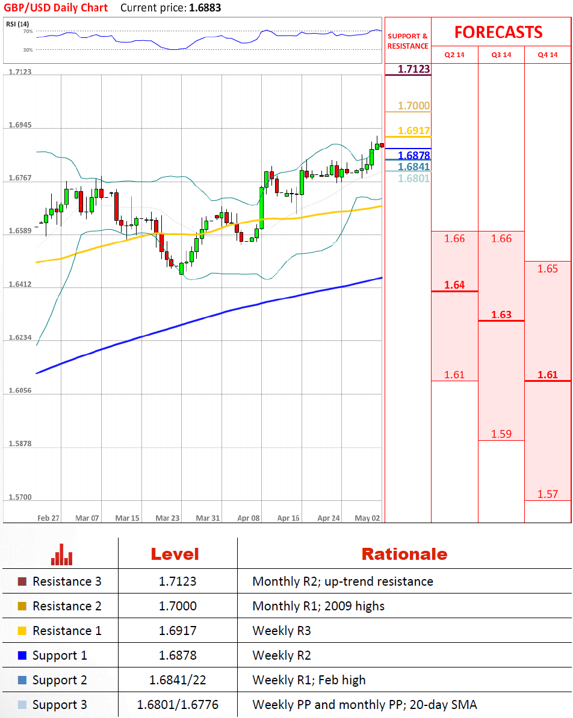Screen dimensions: 573x718
Task: Click the bold 1.64 Q2 14 forecast value
Action: coord(454,285)
